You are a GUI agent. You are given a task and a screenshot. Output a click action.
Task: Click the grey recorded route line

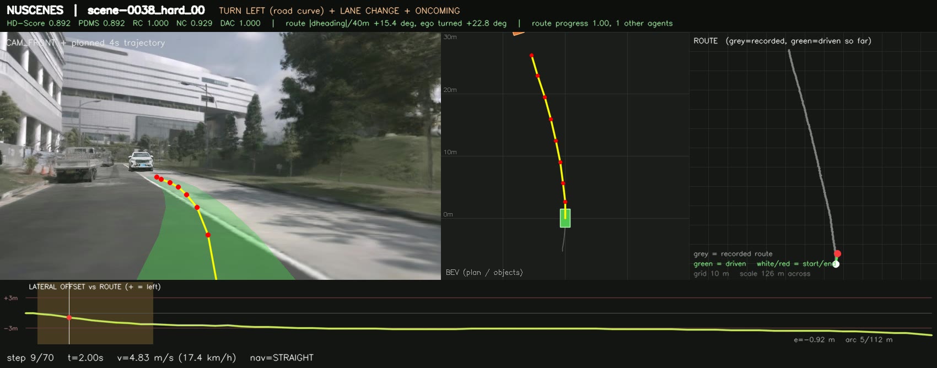812,149
